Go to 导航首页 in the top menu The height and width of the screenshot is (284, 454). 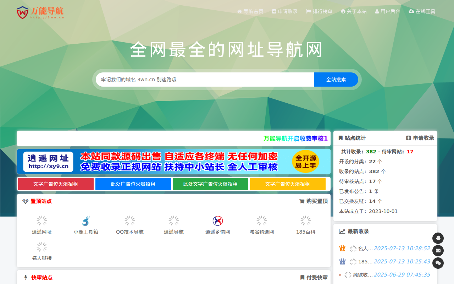[250, 11]
